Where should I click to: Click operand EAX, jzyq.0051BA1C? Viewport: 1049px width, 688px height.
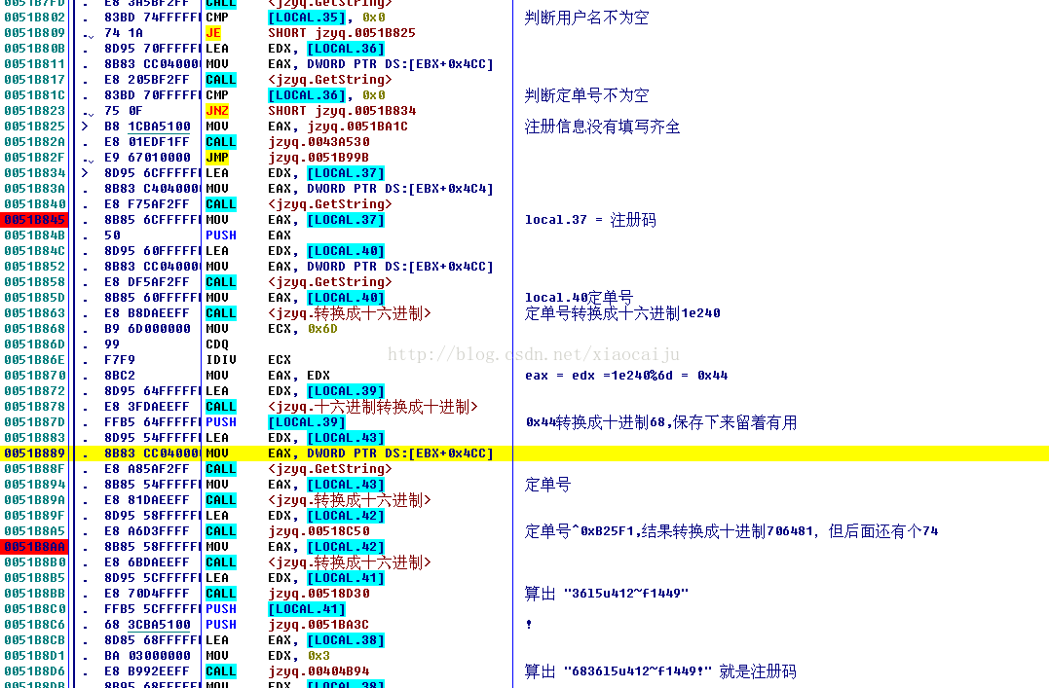(x=337, y=127)
